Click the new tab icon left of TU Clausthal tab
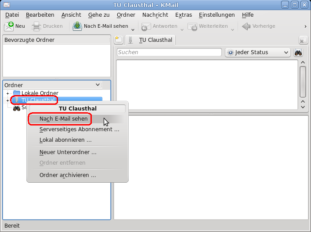The width and height of the screenshot is (311, 232). pyautogui.click(x=119, y=40)
